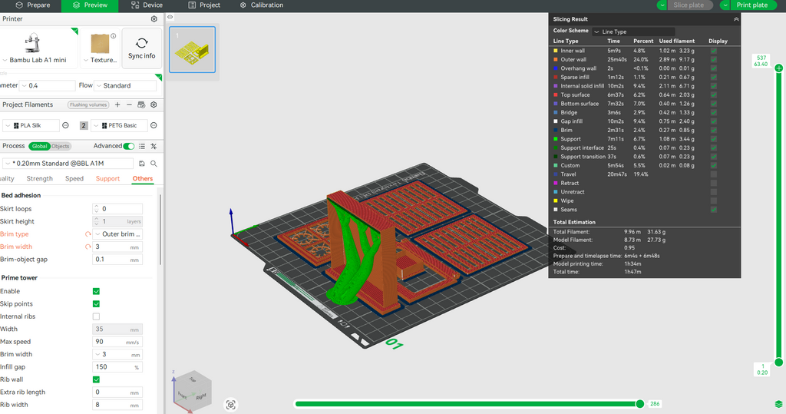786x414 pixels.
Task: Search process settings with magnifier icon
Action: [x=154, y=164]
